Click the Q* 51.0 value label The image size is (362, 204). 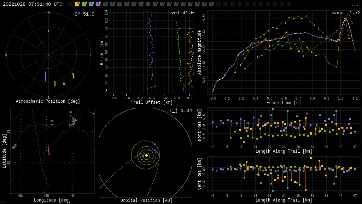pos(84,14)
